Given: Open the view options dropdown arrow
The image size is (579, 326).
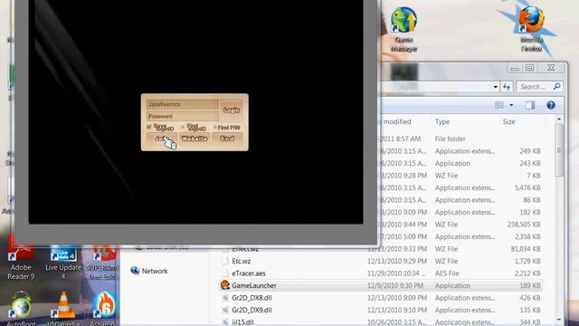Looking at the screenshot, I should (511, 105).
